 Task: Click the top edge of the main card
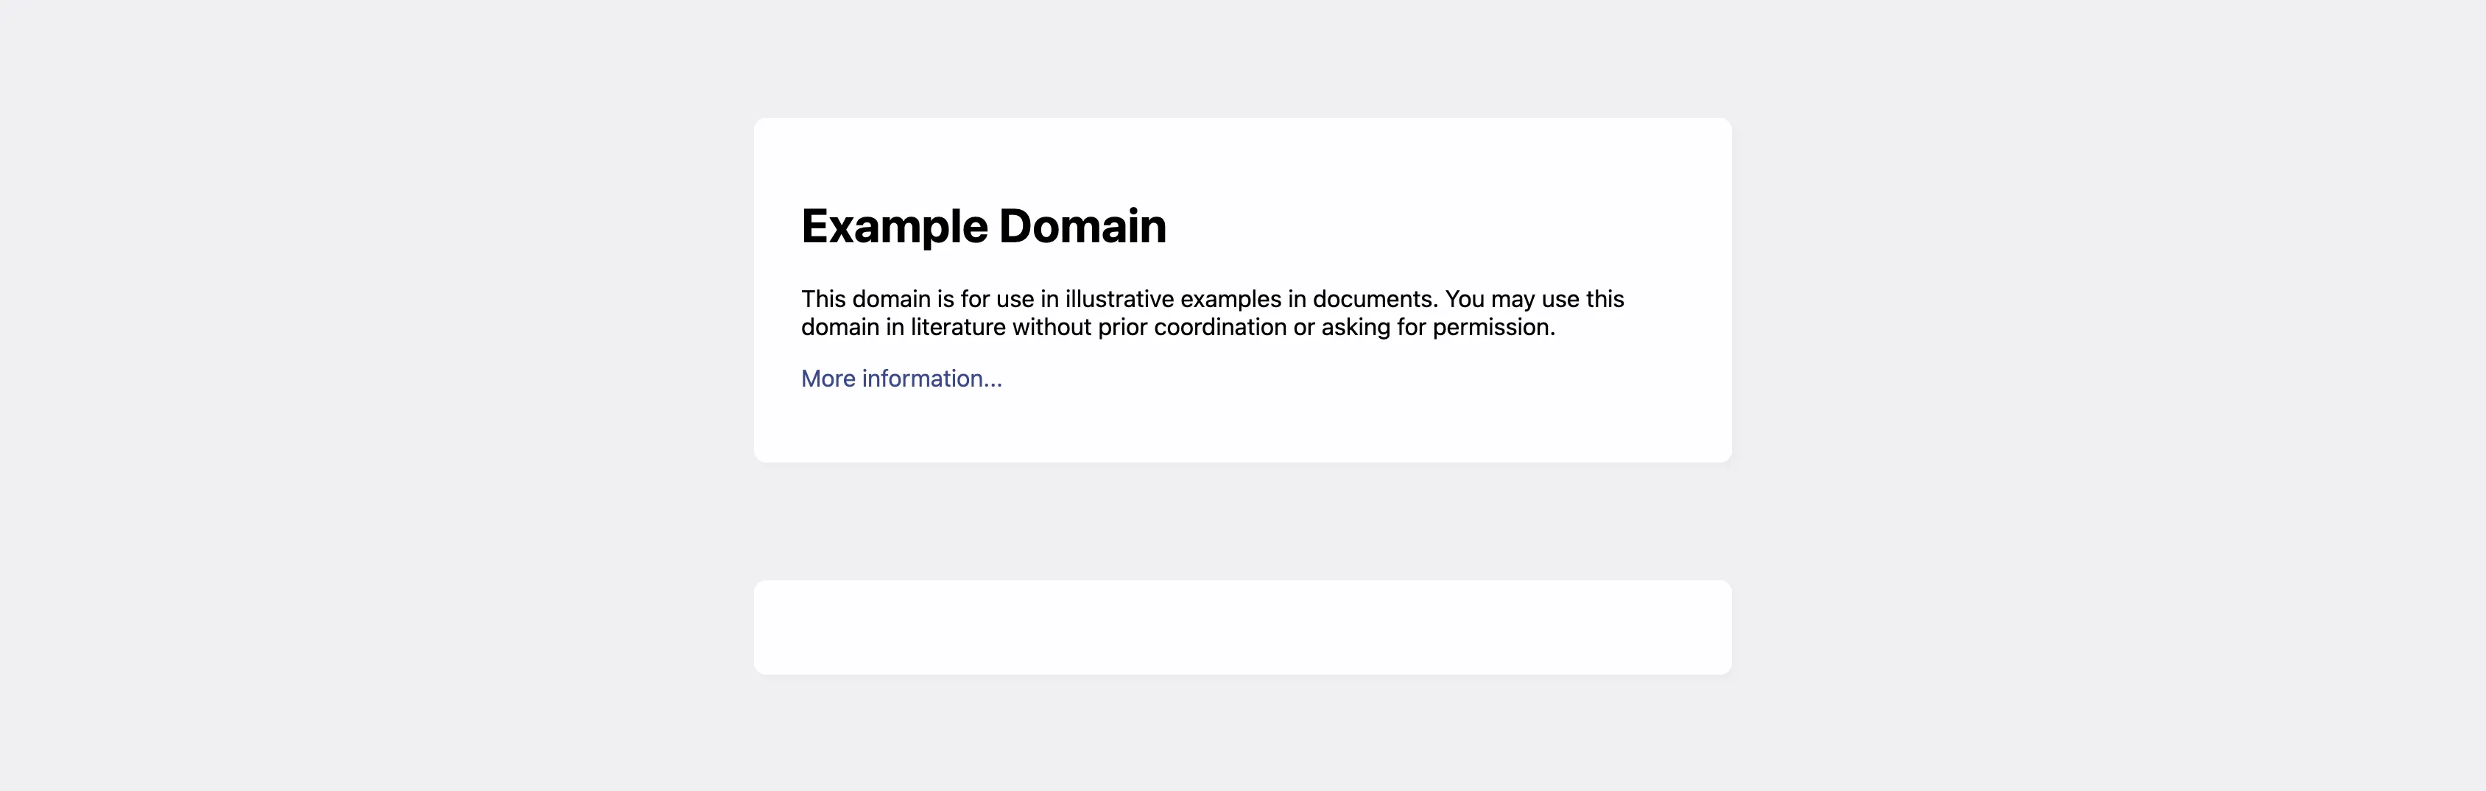(x=1243, y=120)
